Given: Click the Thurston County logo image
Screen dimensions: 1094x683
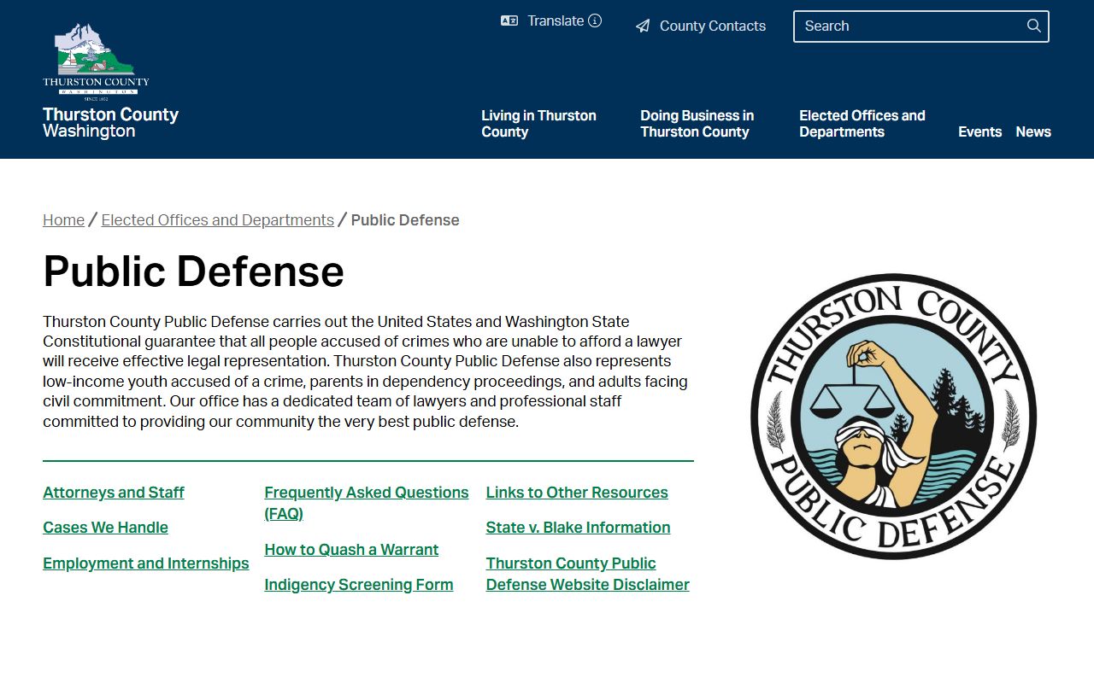Looking at the screenshot, I should pyautogui.click(x=96, y=61).
